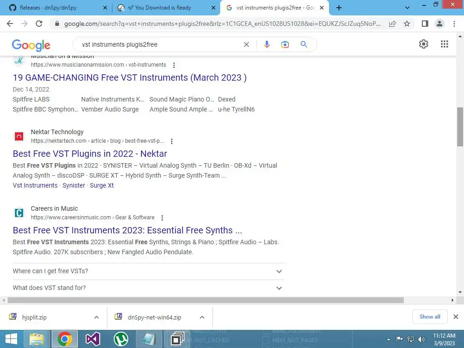Go to Google home via logo
Image resolution: width=464 pixels, height=348 pixels.
pyautogui.click(x=31, y=45)
